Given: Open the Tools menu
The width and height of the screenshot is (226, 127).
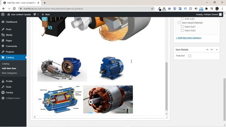Looking at the screenshot, I should [x=8, y=87].
